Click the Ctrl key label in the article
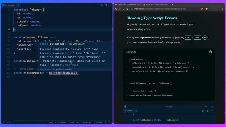Viewport: 226px width, 127px height. pos(188,38)
